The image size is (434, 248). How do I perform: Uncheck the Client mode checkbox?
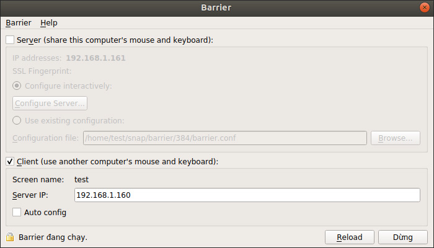click(x=10, y=161)
